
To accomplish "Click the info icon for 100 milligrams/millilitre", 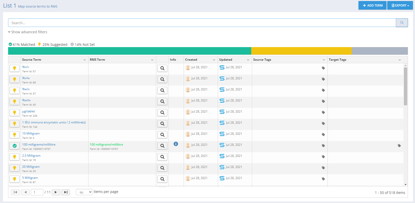I will point(176,144).
